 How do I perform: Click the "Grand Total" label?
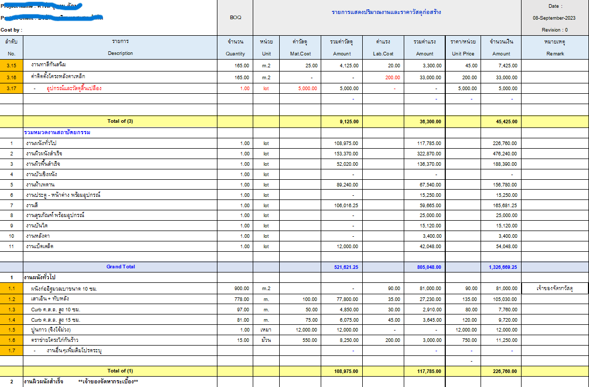[x=120, y=267]
